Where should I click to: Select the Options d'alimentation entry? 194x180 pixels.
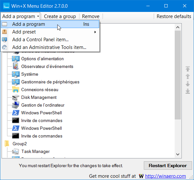click(x=42, y=59)
